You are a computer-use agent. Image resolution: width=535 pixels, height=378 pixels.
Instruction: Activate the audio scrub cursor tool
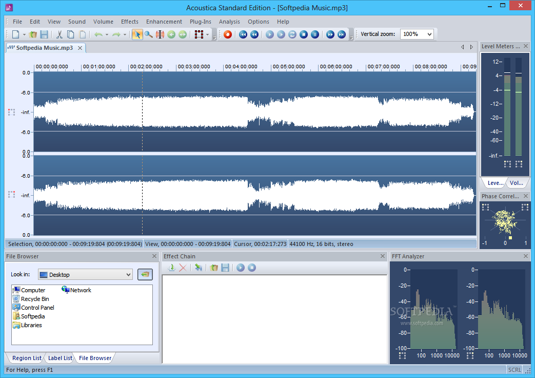160,34
